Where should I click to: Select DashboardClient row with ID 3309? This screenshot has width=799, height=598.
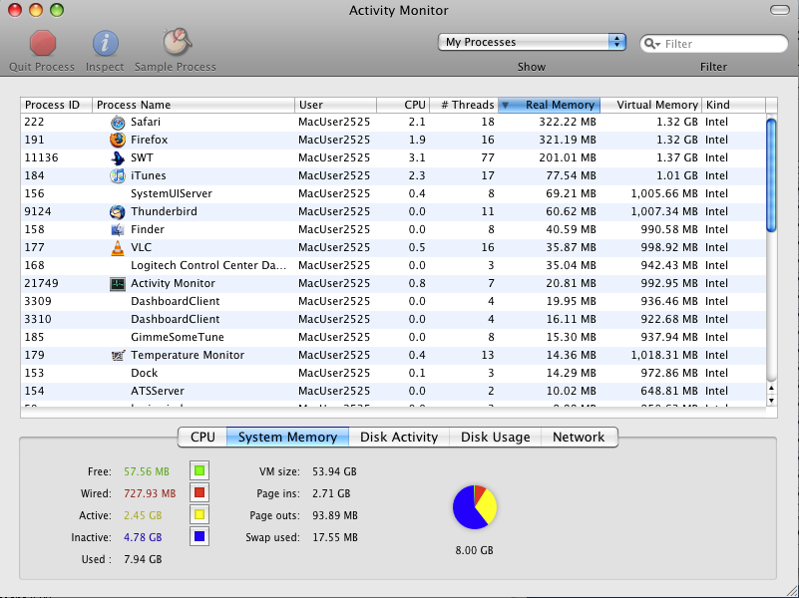pyautogui.click(x=393, y=301)
